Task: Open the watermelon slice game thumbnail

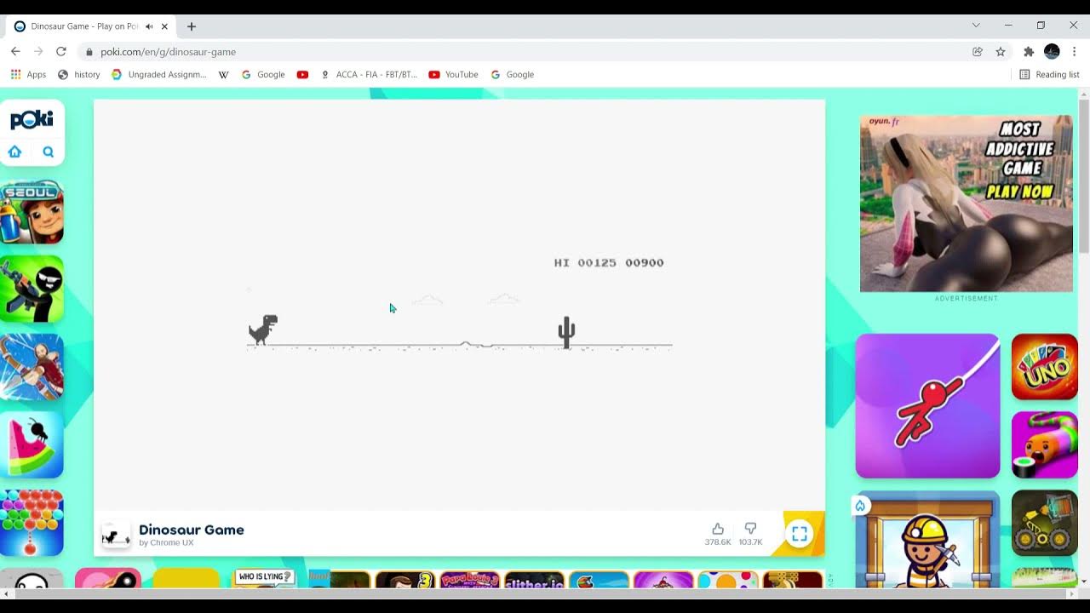Action: click(x=32, y=445)
